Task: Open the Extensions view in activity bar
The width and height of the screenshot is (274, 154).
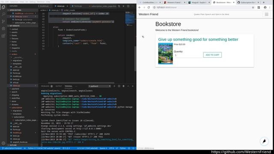Action: (3, 36)
